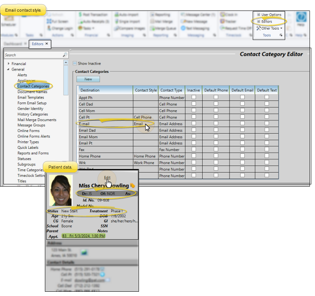Viewport: 315px width, 296px height.
Task: Switch to the Dashboard tab
Action: [x=13, y=44]
